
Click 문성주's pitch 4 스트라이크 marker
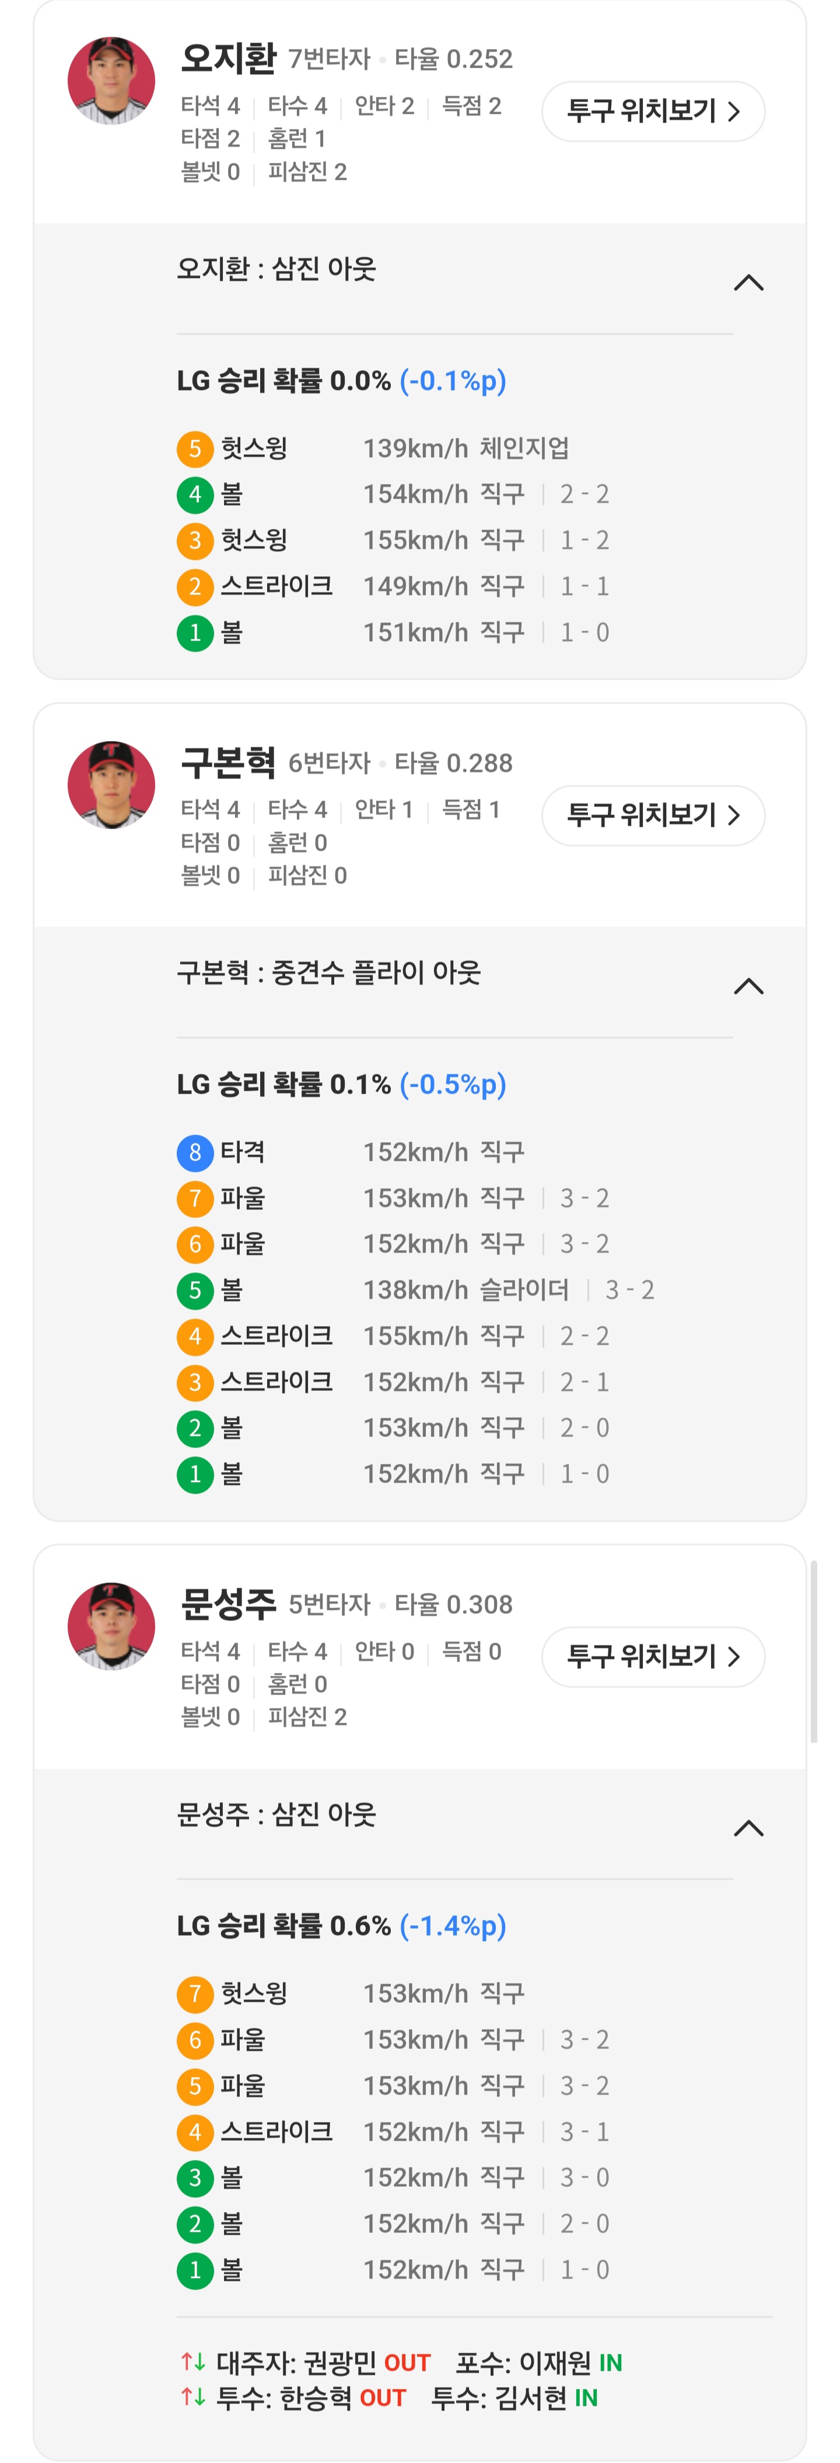[x=195, y=2132]
